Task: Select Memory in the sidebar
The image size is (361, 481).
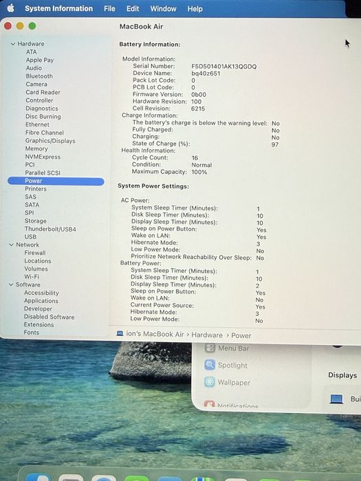Action: [x=36, y=148]
